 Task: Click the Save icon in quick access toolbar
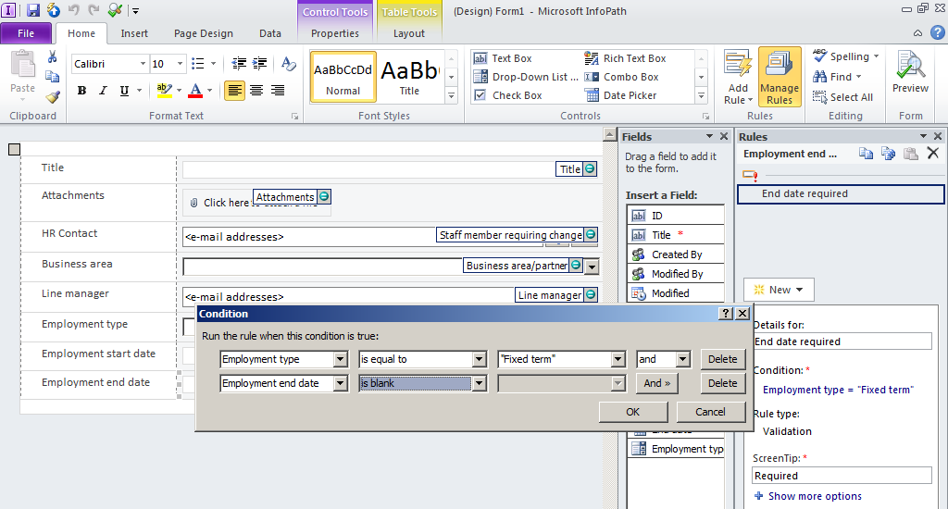[x=32, y=10]
